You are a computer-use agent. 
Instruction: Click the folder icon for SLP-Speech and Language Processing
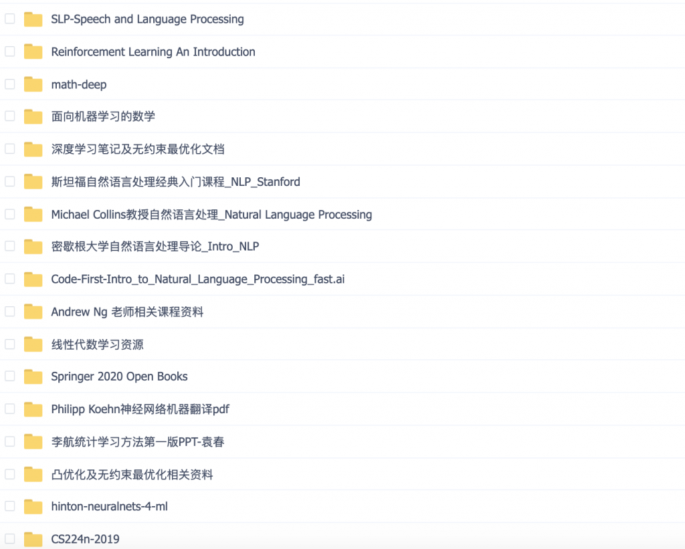coord(33,19)
